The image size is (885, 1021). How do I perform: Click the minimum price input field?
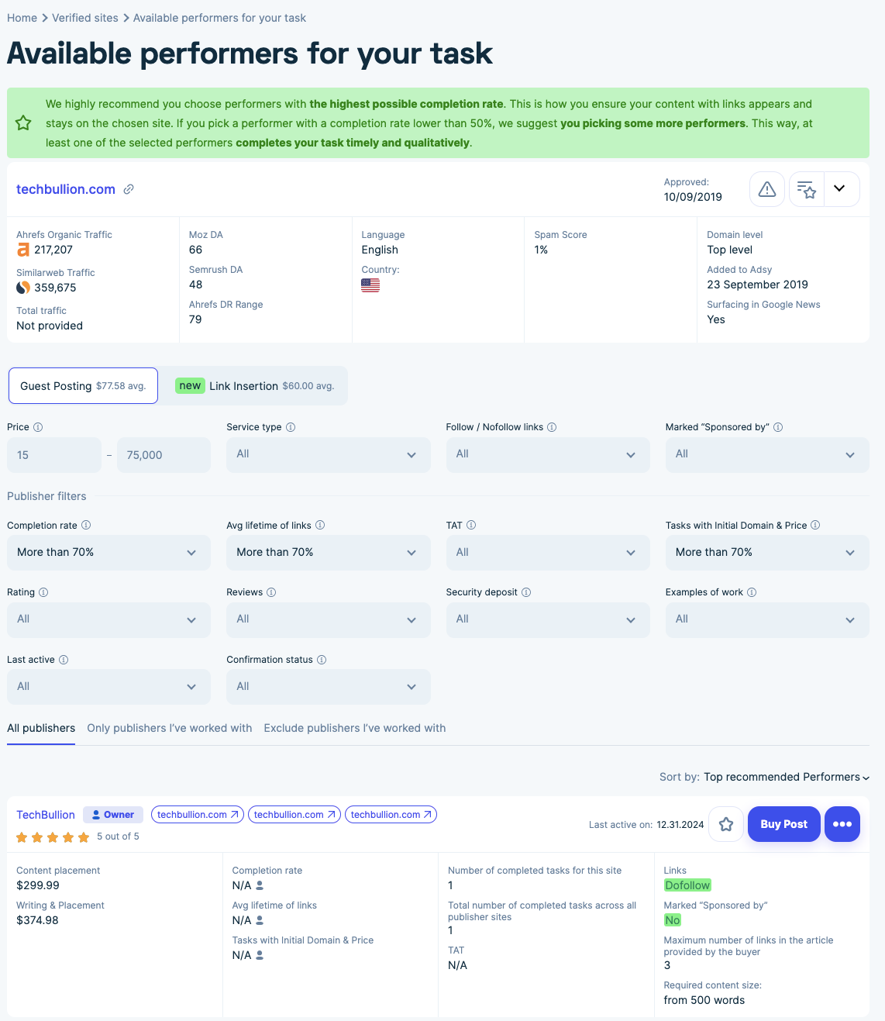pyautogui.click(x=54, y=455)
